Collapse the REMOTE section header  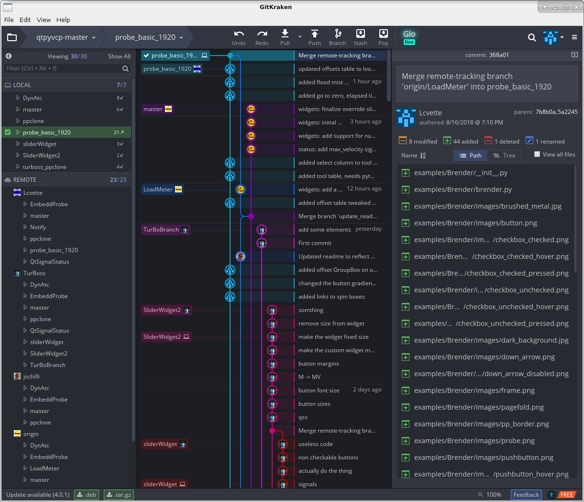[67, 179]
